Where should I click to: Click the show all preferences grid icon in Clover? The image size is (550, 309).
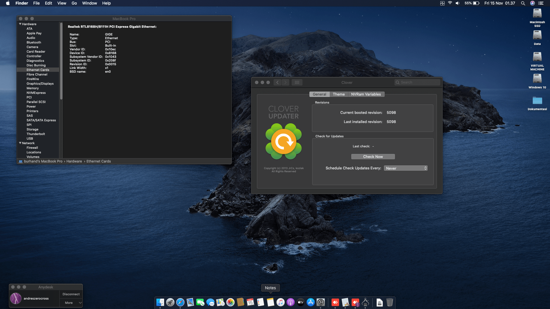(297, 82)
